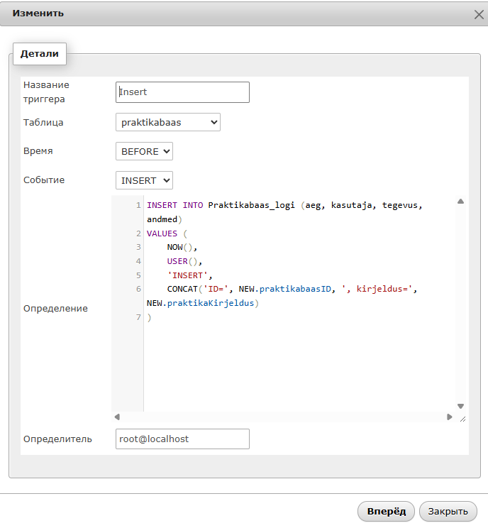488x528 pixels.
Task: Focus the Название триггера input field
Action: tap(182, 92)
